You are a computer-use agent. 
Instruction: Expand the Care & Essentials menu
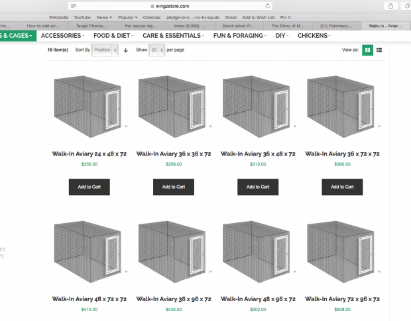(173, 36)
